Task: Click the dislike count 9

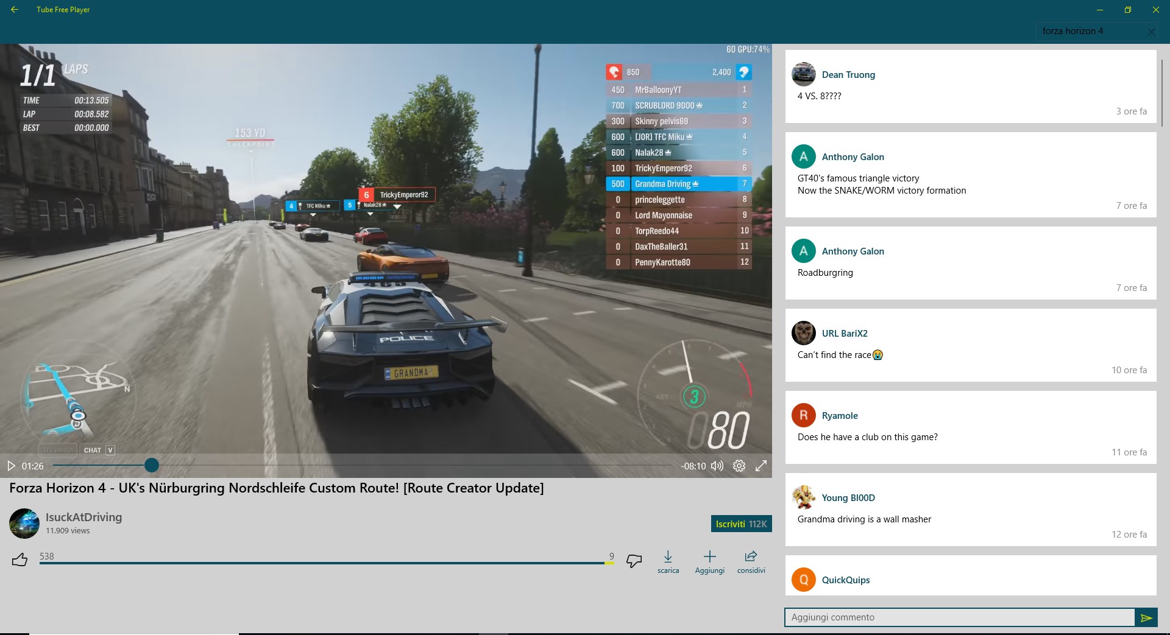Action: coord(612,556)
